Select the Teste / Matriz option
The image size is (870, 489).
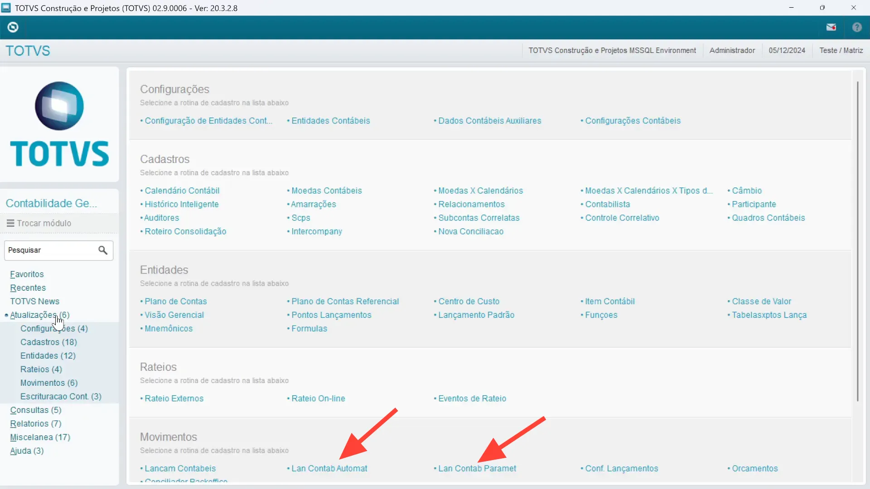pyautogui.click(x=841, y=50)
